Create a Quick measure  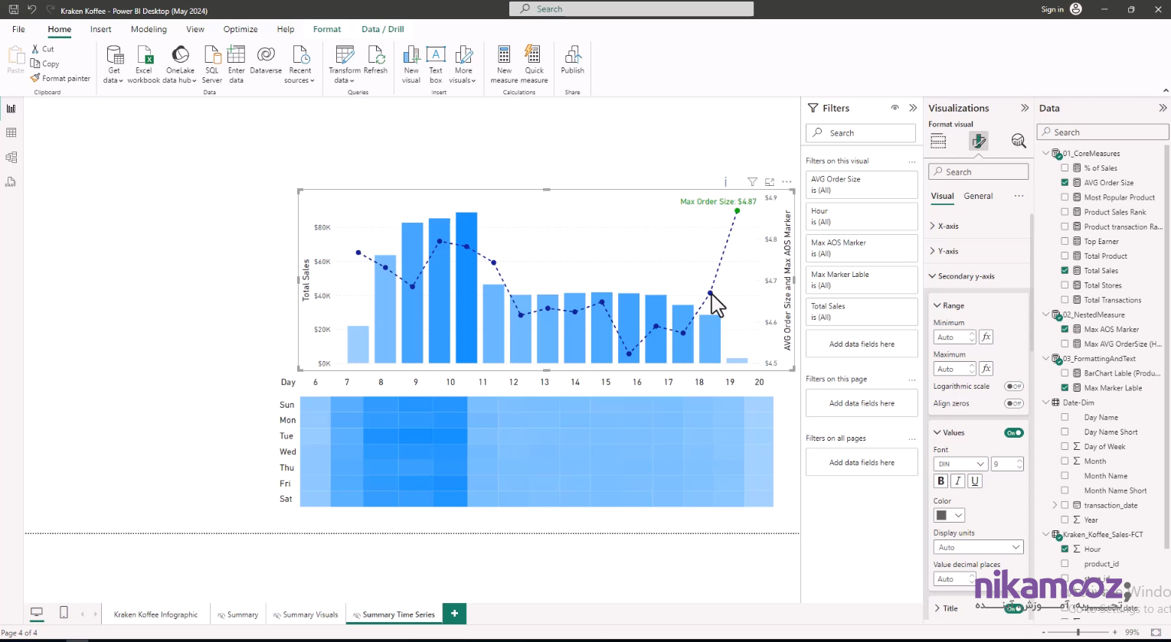click(534, 64)
